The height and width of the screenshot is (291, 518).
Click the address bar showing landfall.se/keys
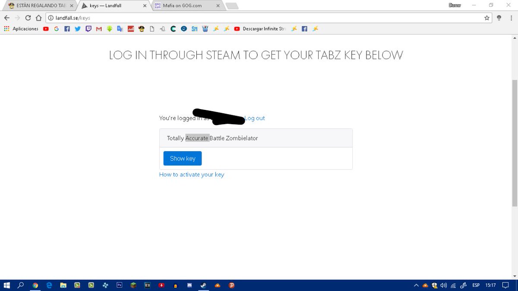click(268, 18)
